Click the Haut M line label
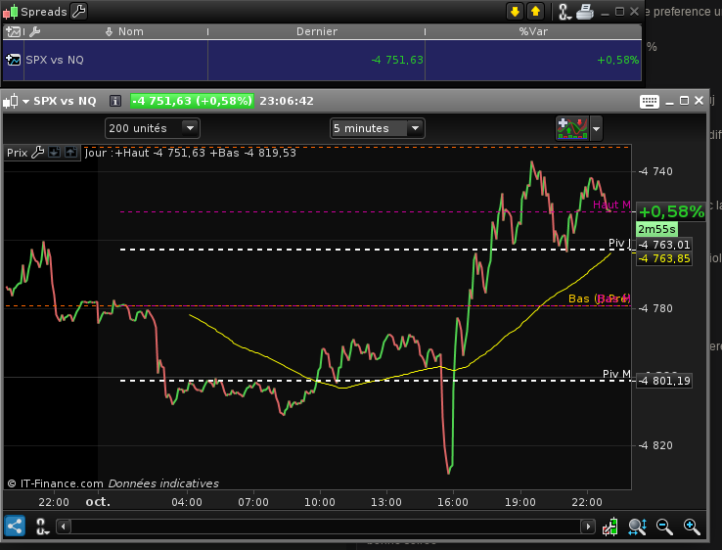 click(611, 205)
